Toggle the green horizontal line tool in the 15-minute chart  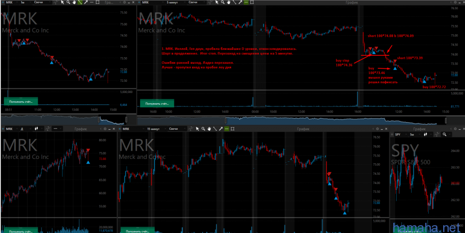(x=227, y=129)
